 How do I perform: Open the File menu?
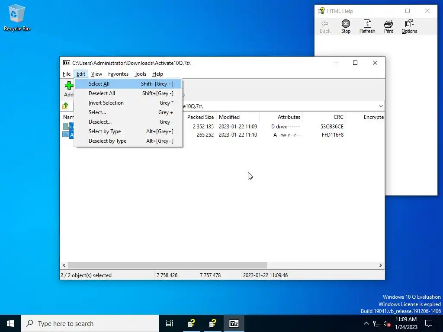[x=67, y=74]
